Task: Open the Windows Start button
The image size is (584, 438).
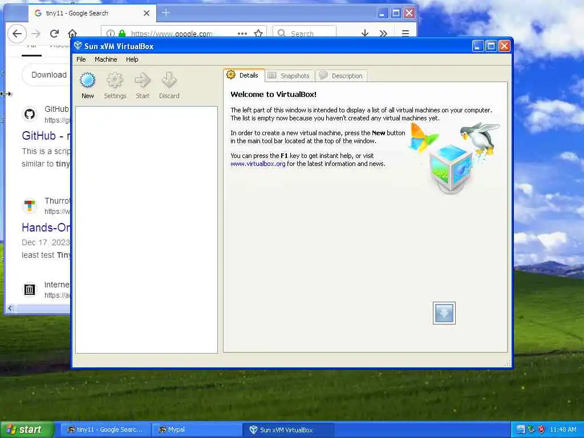Action: coord(27,429)
